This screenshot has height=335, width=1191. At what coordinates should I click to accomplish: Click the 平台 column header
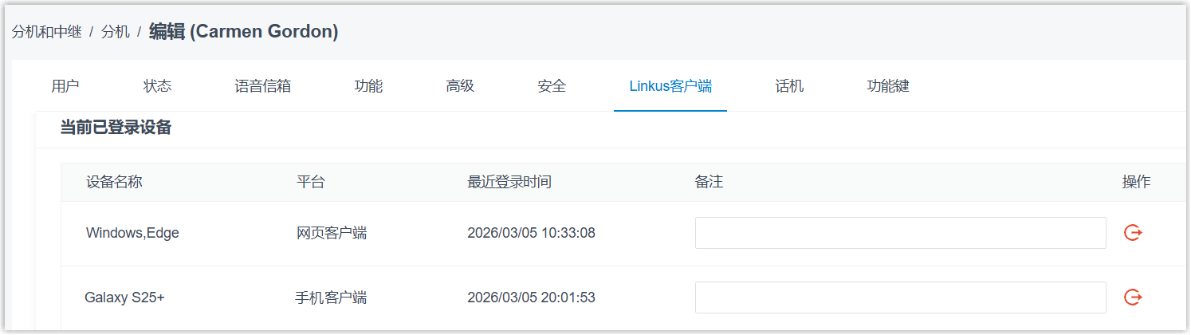coord(310,182)
